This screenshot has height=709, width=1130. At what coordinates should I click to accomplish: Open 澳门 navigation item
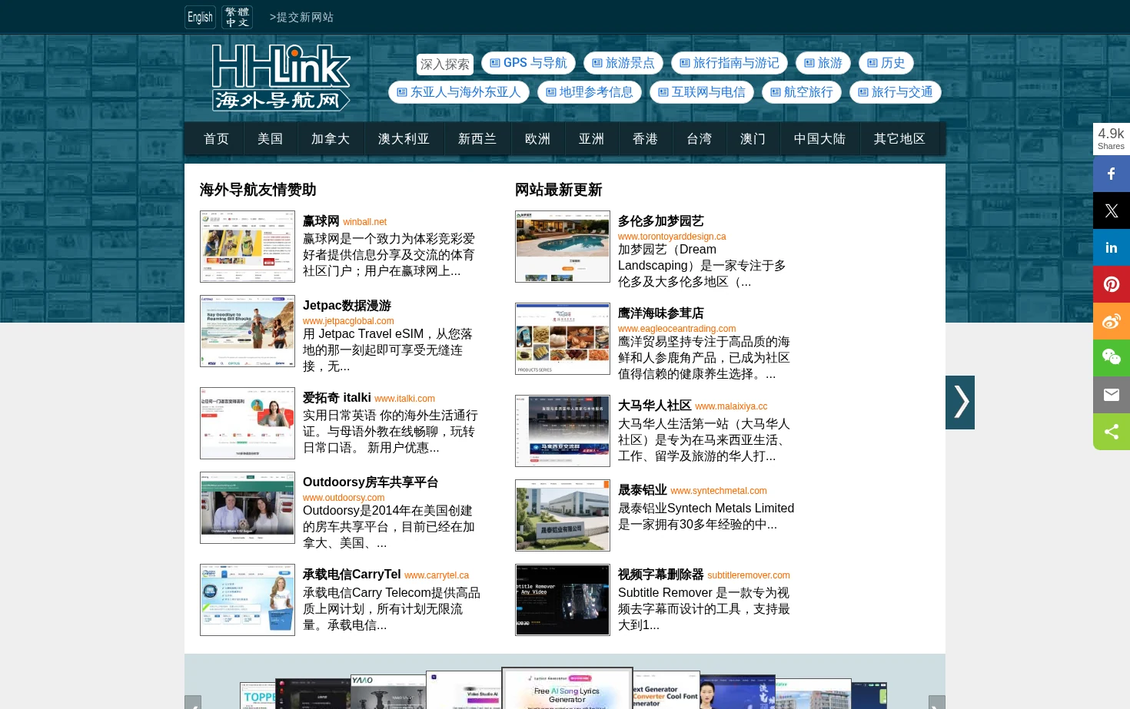pyautogui.click(x=753, y=139)
